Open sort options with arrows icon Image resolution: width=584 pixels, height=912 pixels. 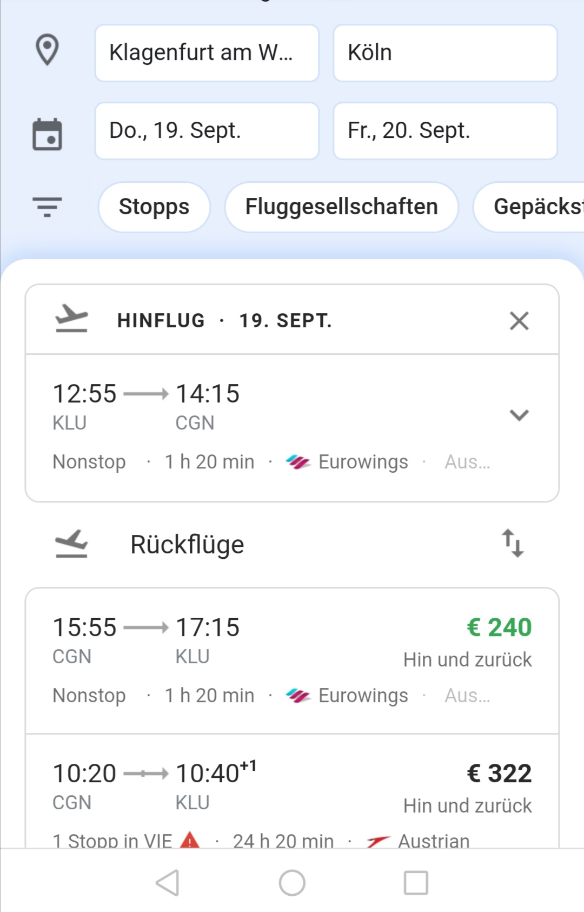[512, 543]
